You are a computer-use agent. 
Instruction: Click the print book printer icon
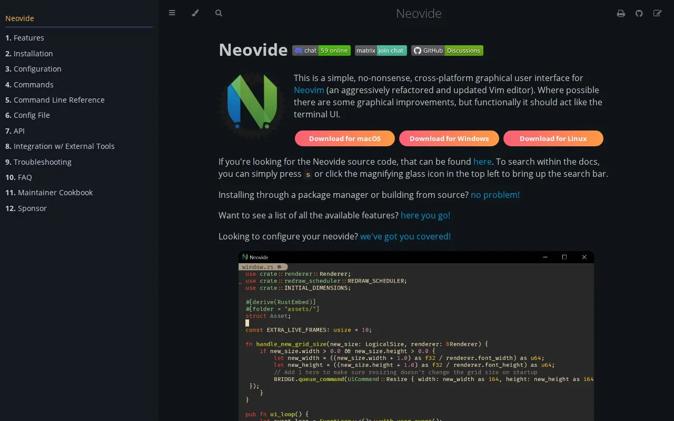click(x=621, y=14)
